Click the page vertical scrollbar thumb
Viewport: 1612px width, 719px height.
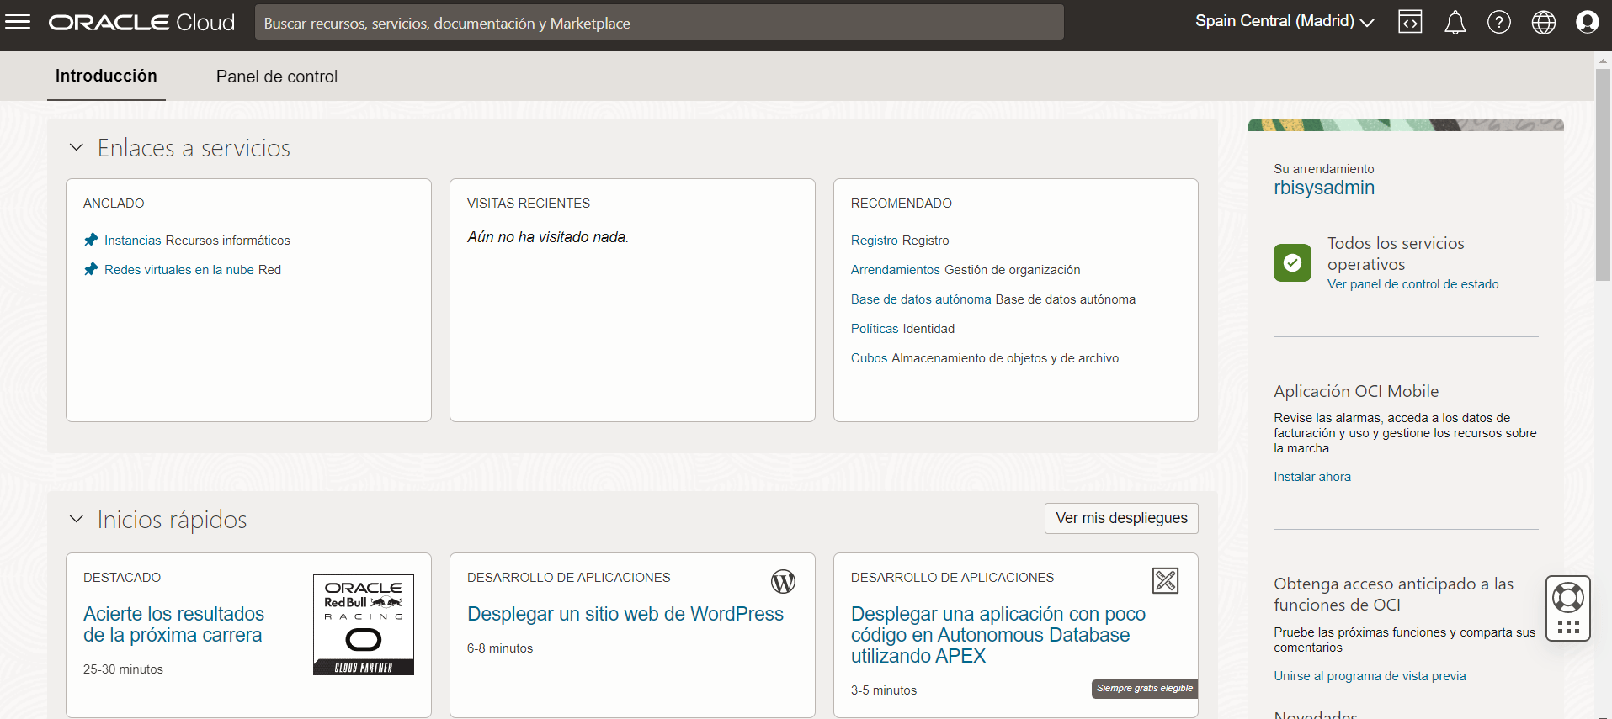coord(1603,175)
